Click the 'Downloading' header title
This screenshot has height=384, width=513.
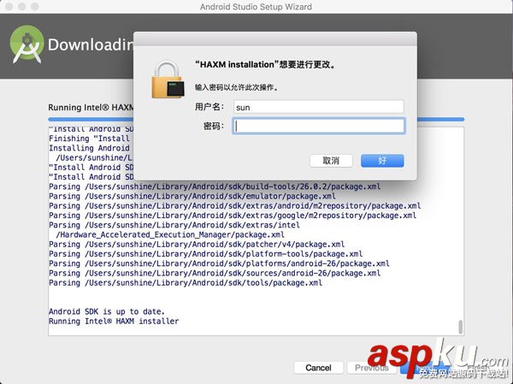91,44
